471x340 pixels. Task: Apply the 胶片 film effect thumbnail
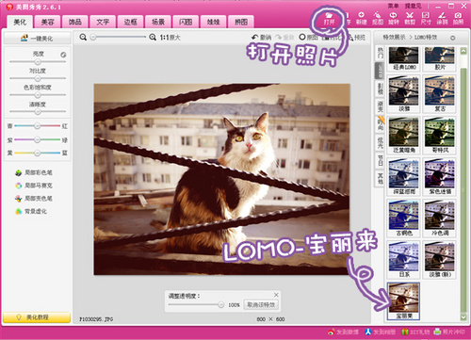point(440,58)
